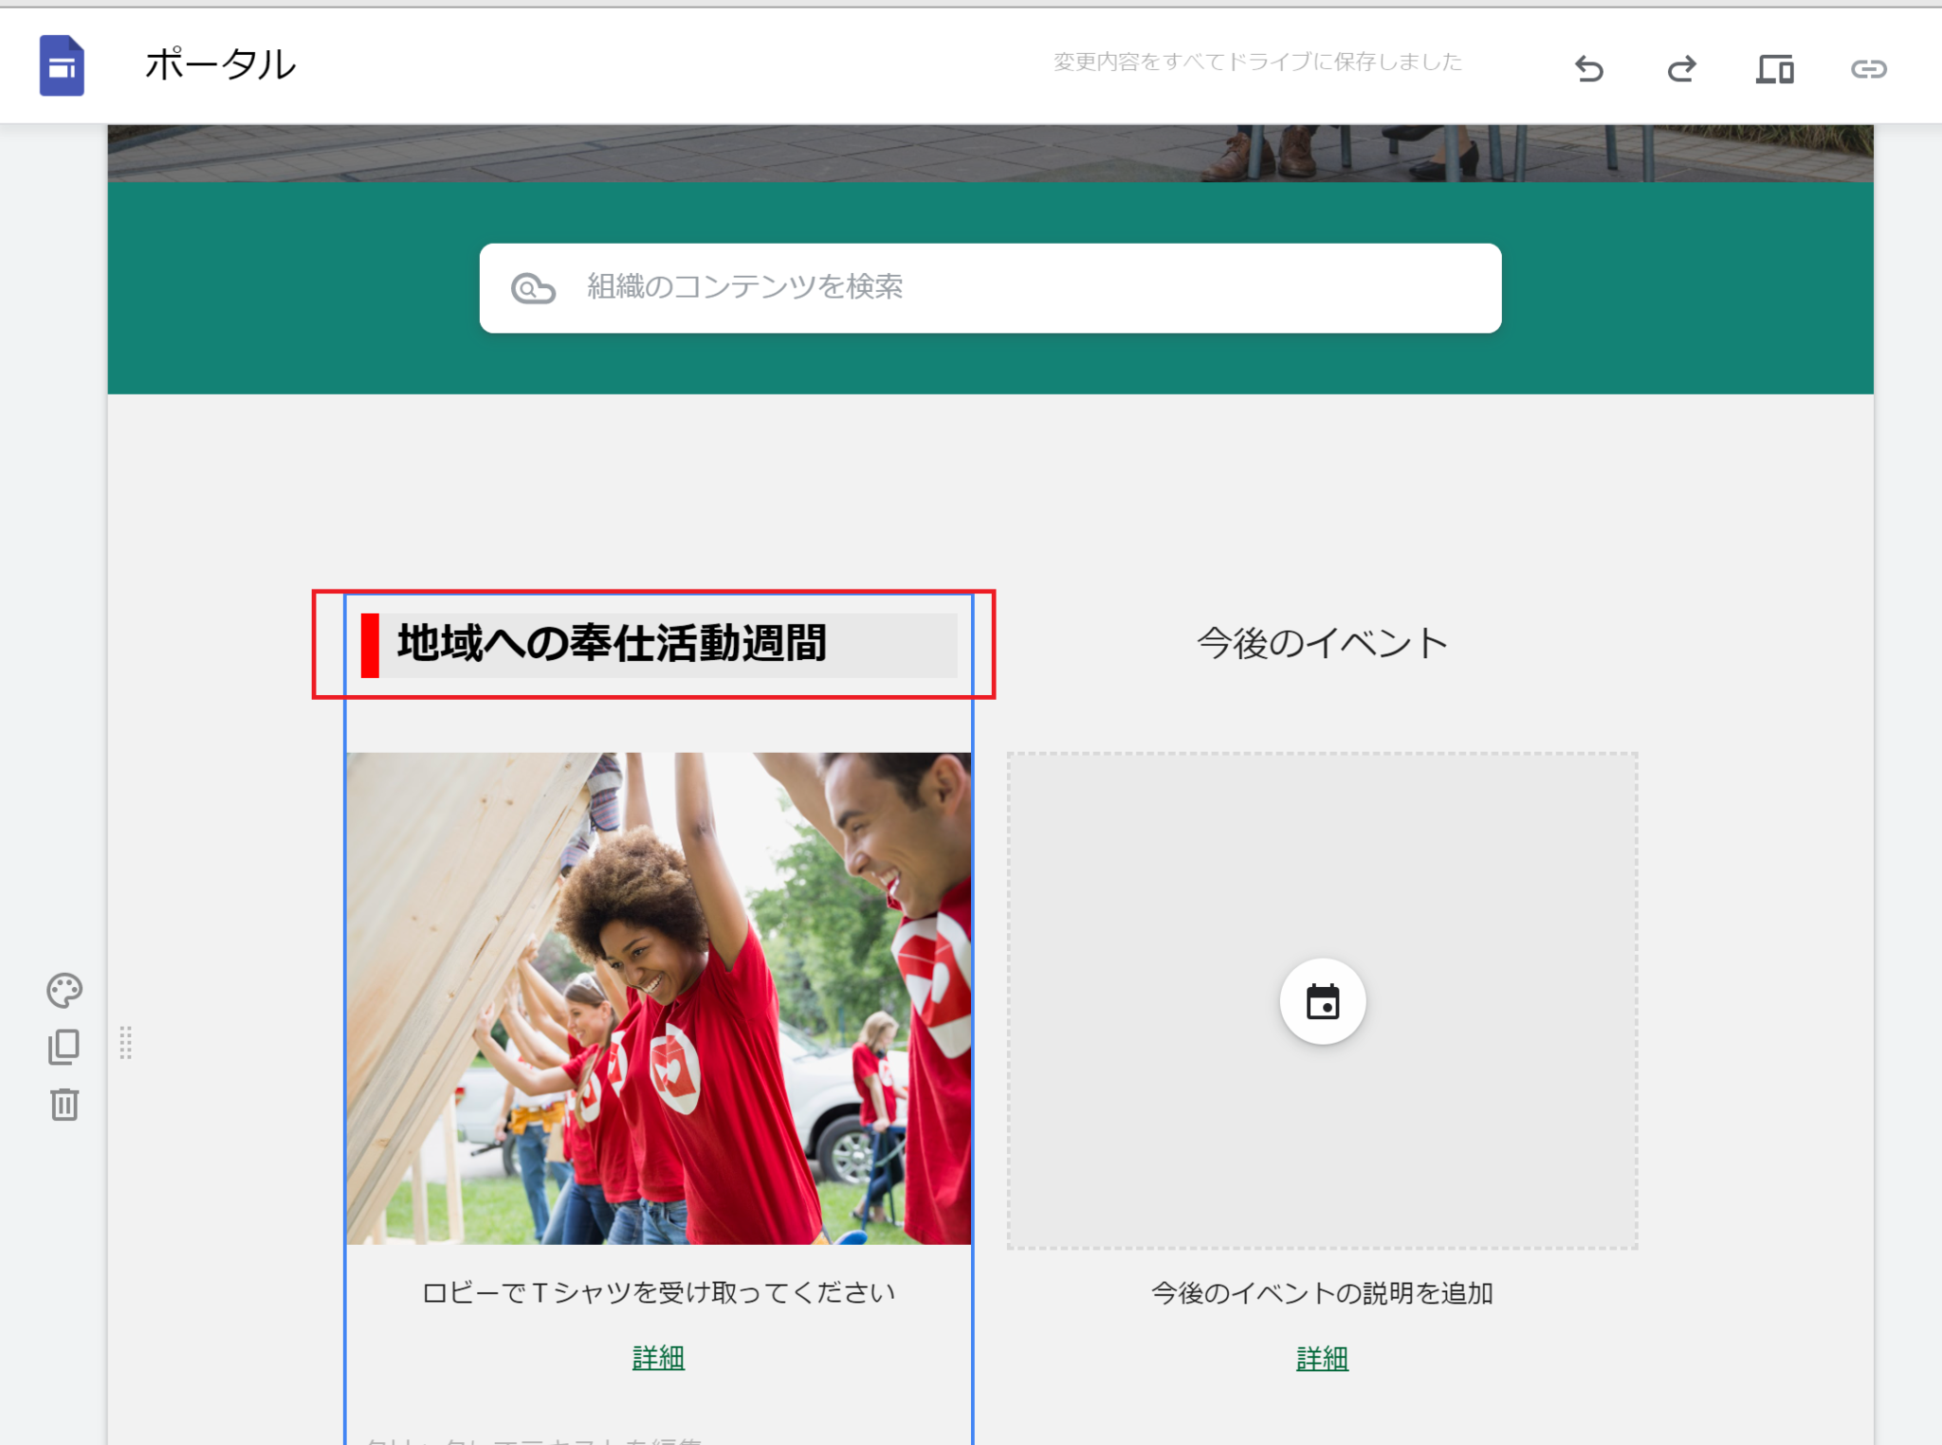
Task: Select the ロビーでＴシャツを受け取ってください text
Action: (658, 1290)
